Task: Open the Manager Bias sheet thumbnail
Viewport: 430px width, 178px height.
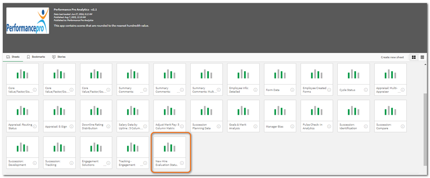Action: tap(280, 111)
